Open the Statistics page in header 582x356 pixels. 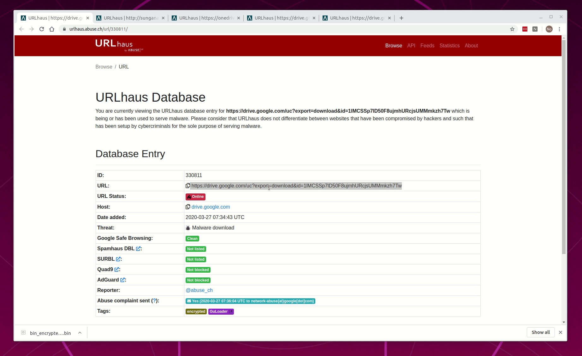(x=449, y=46)
